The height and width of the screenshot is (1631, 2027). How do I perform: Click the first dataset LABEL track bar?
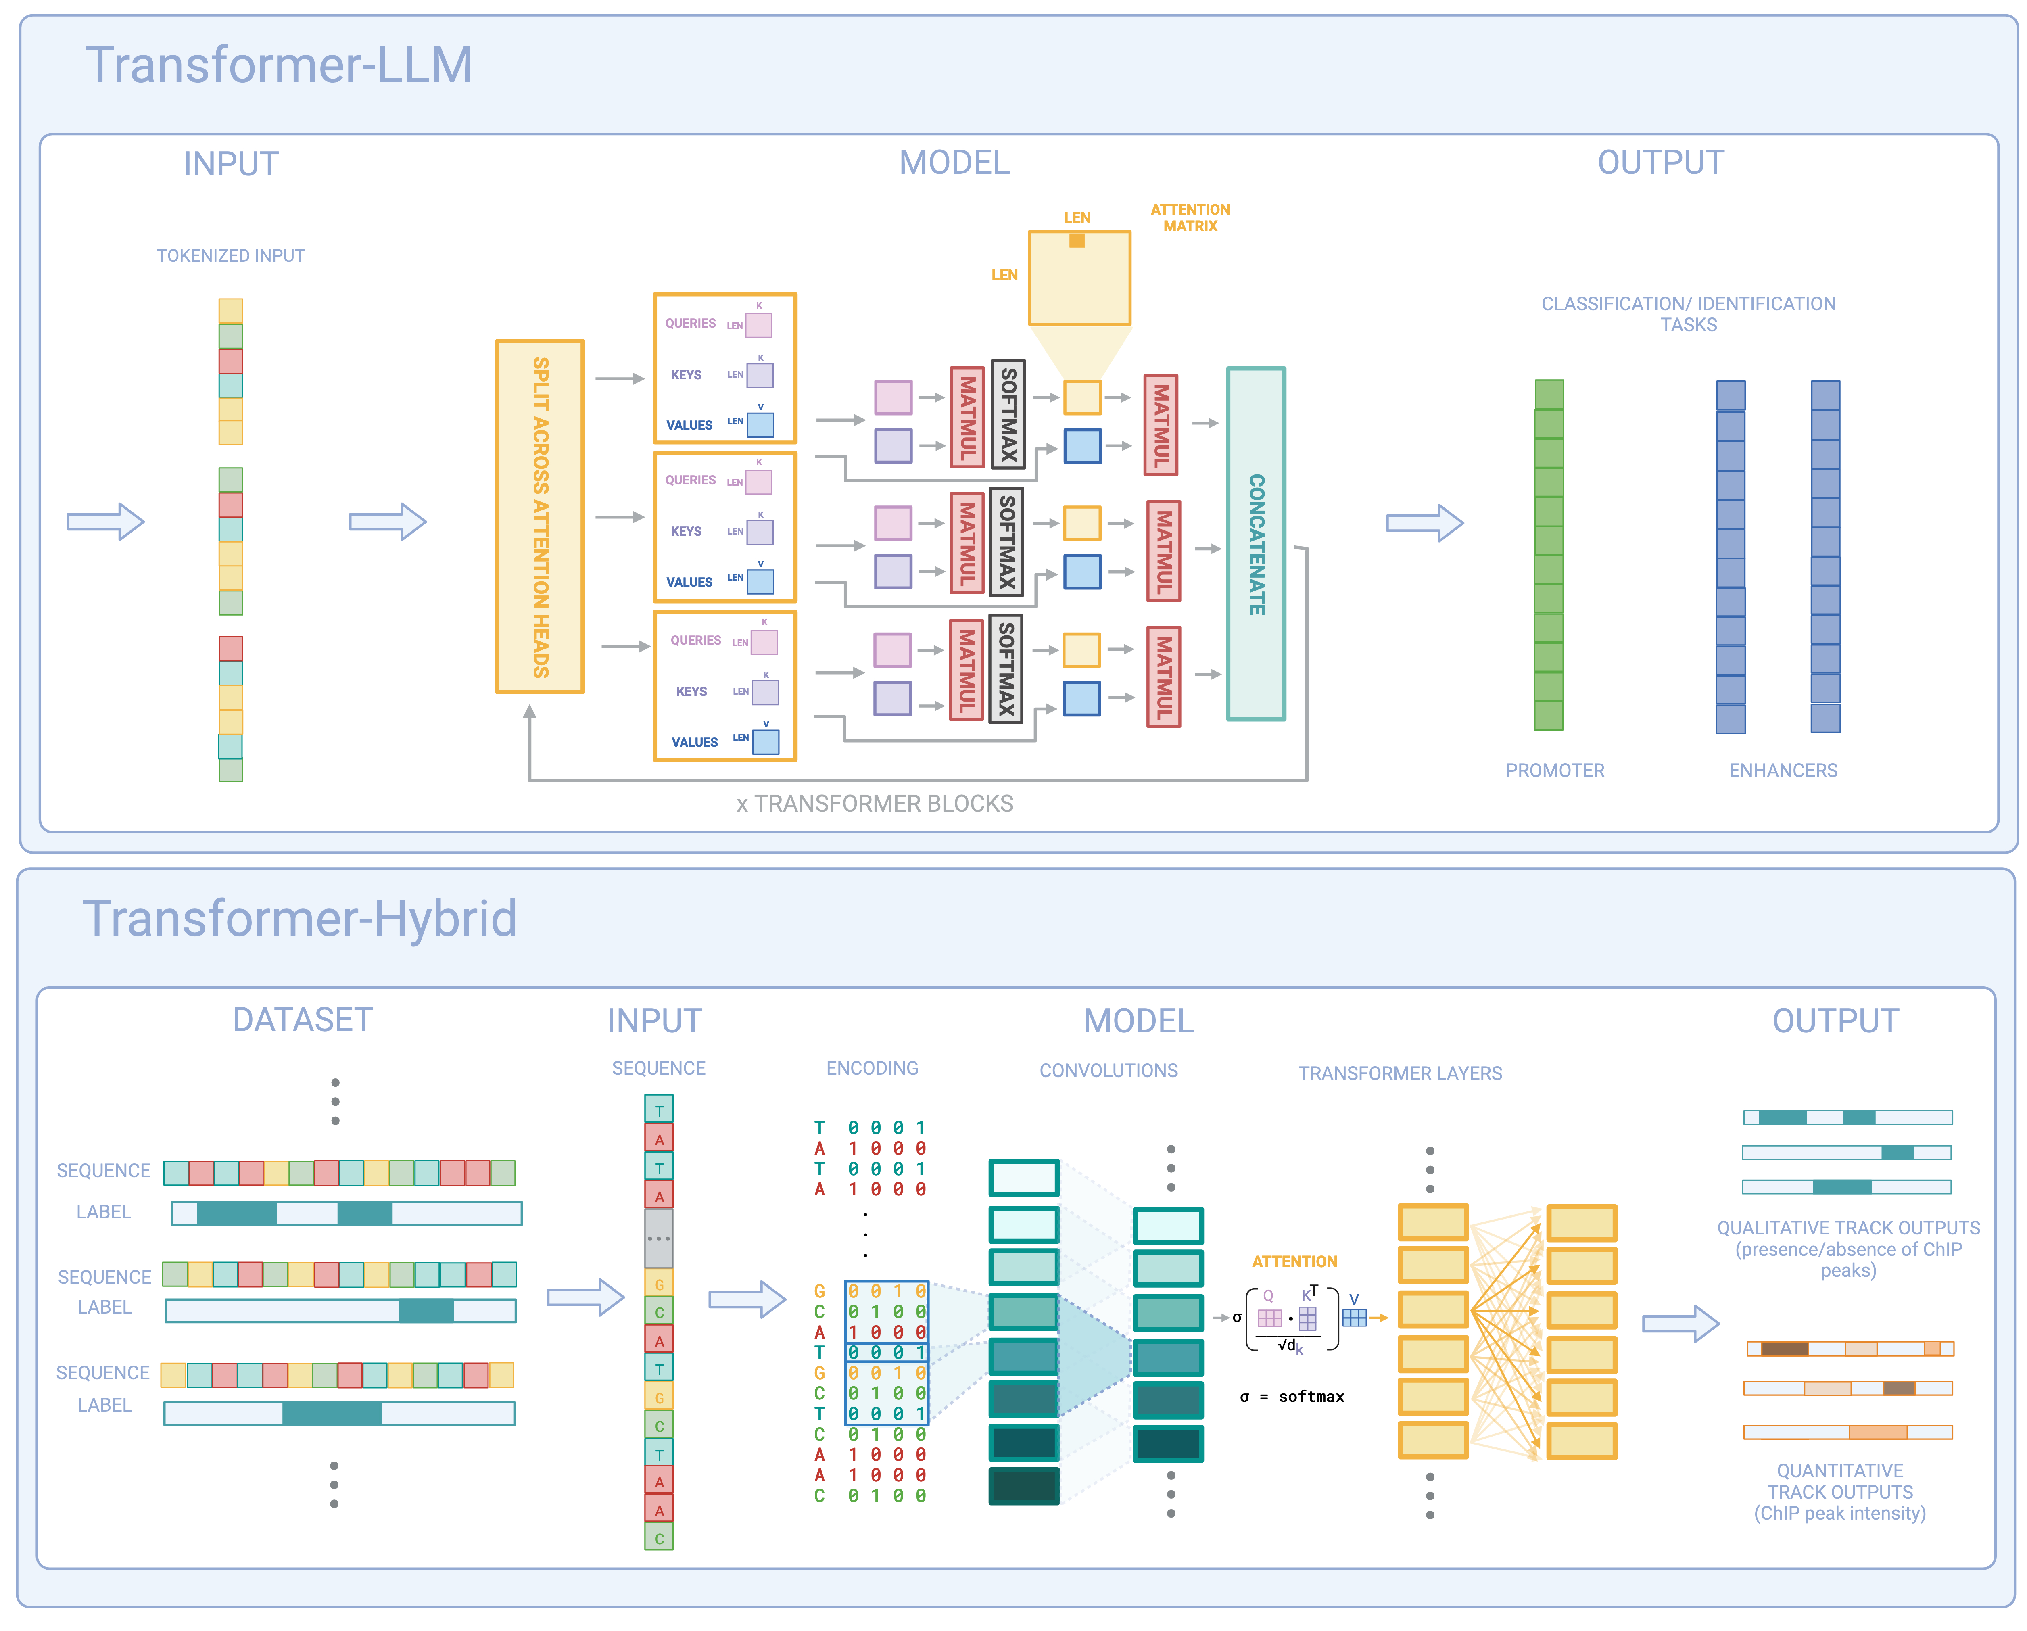[x=346, y=1213]
